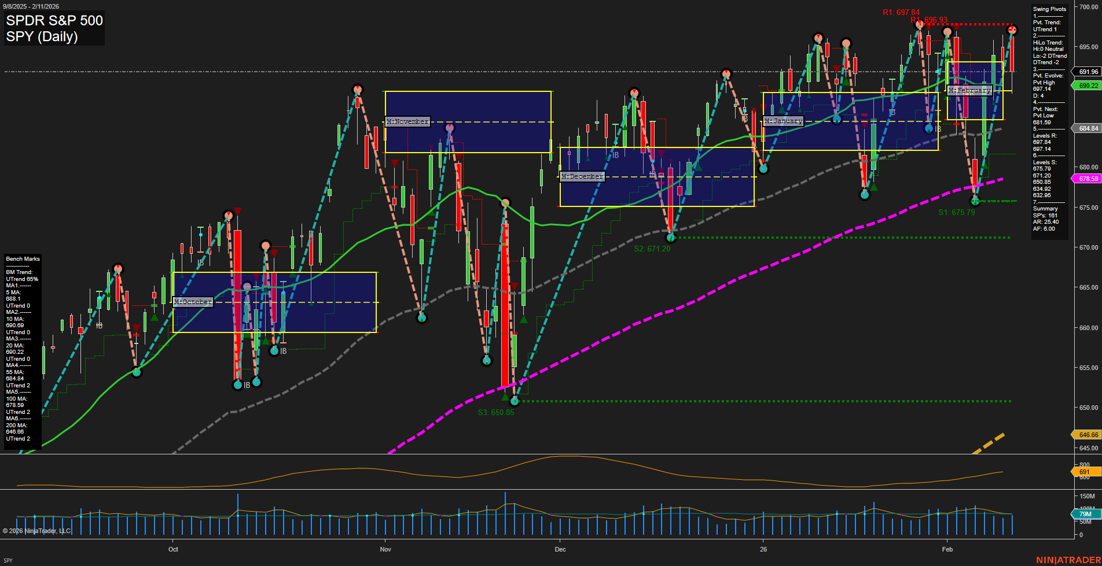Click the M:October monthly range label

(x=193, y=302)
